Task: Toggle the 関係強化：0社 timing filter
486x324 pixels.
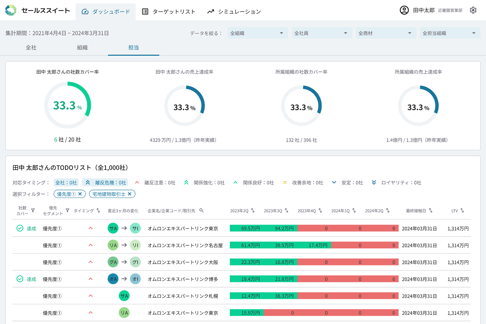Action: pyautogui.click(x=204, y=183)
